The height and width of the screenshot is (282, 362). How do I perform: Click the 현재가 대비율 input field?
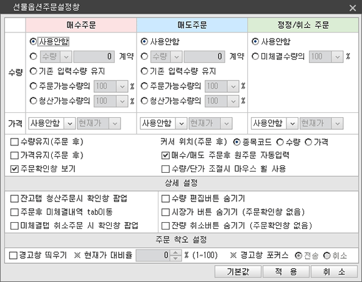pos(153,255)
